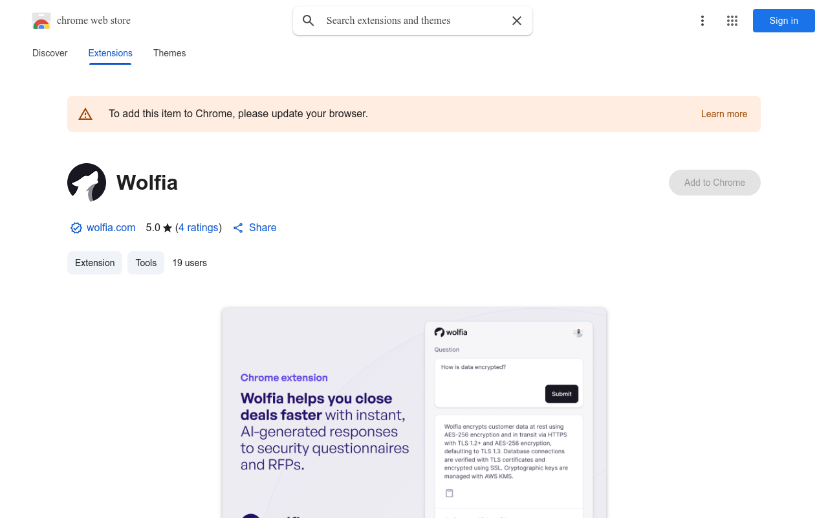
Task: Focus the Search extensions and themes field
Action: 413,21
